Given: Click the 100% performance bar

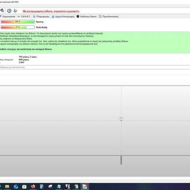Looking at the screenshot, I should 17,22.
